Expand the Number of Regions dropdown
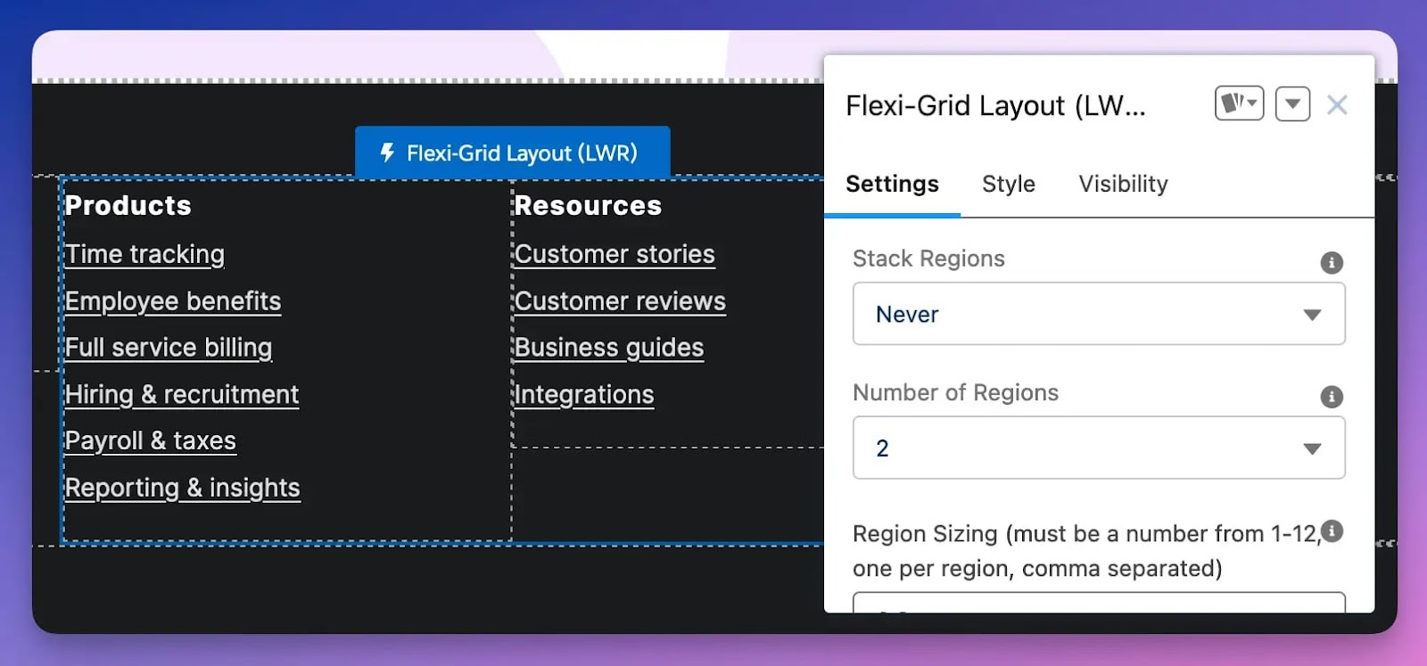 pyautogui.click(x=1099, y=448)
